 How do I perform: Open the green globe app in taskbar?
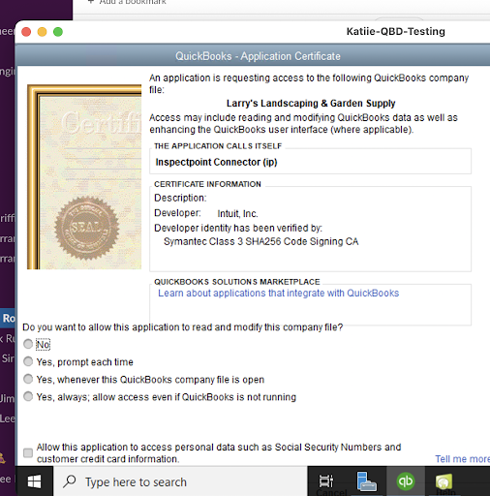pyautogui.click(x=444, y=481)
